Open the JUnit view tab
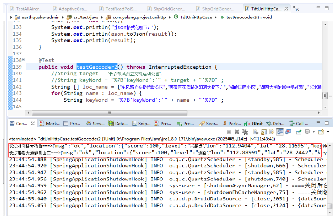This screenshot has height=216, width=333. pyautogui.click(x=254, y=124)
